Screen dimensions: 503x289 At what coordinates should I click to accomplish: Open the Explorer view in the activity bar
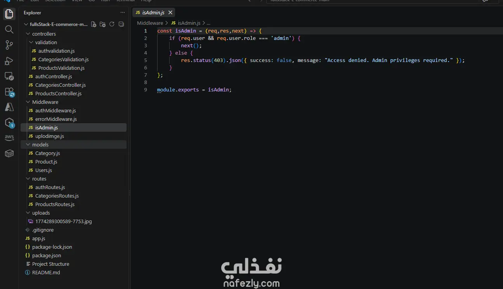coord(9,14)
